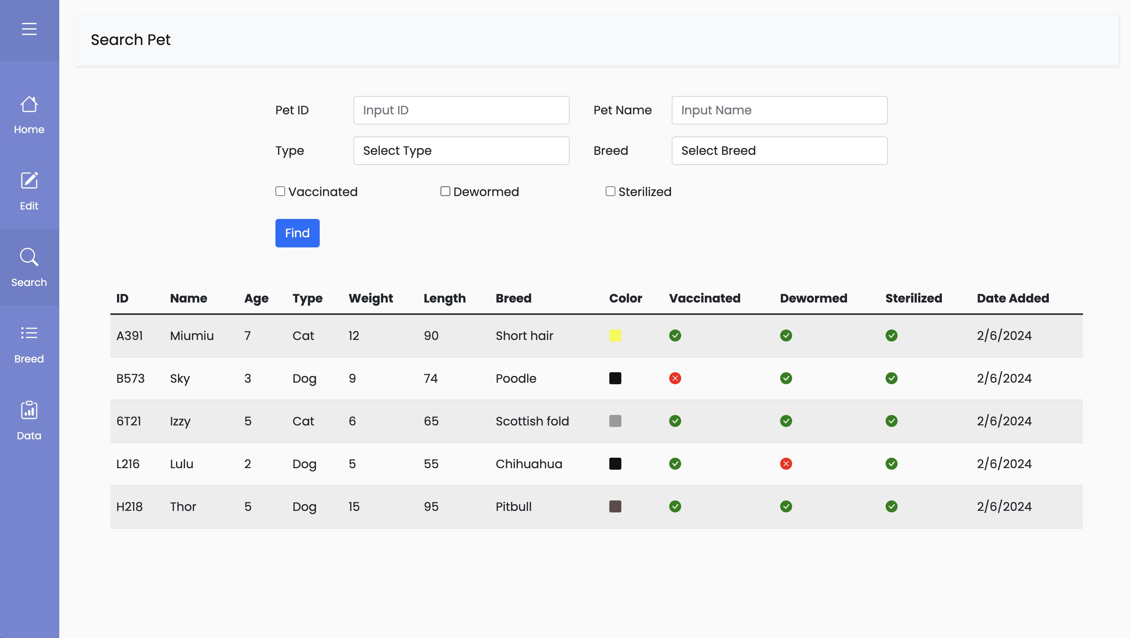Enable the Vaccinated checkbox
The image size is (1131, 638).
(280, 191)
